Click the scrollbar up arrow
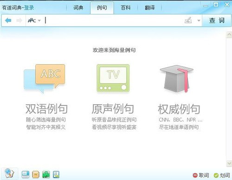 click(229, 34)
